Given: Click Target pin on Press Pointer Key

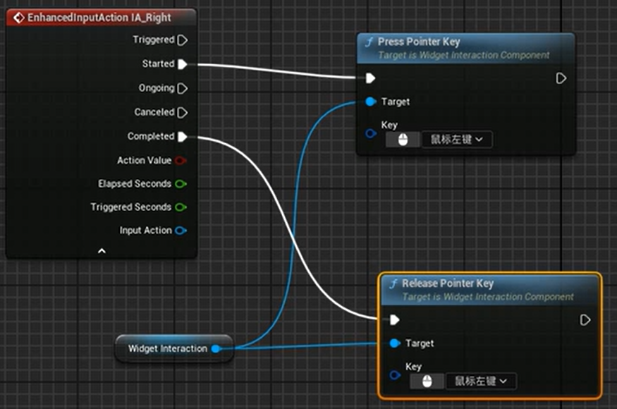Looking at the screenshot, I should [371, 102].
